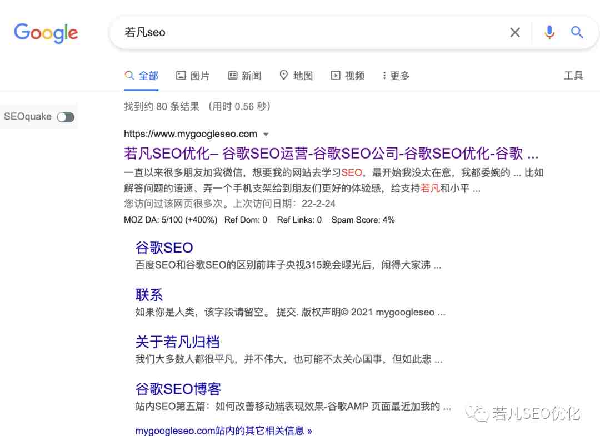
Task: Click the 百度SEO和谷歌SEO的区别 snippet text
Action: coord(288,265)
